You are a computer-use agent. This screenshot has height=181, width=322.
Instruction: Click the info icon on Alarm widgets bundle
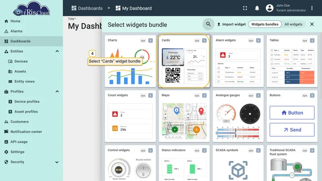pyautogui.click(x=258, y=41)
